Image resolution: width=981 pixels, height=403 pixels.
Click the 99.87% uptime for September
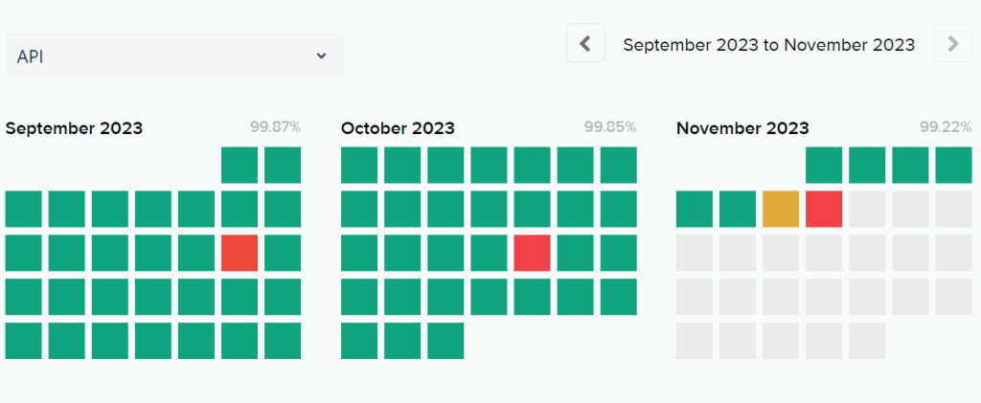click(x=275, y=127)
